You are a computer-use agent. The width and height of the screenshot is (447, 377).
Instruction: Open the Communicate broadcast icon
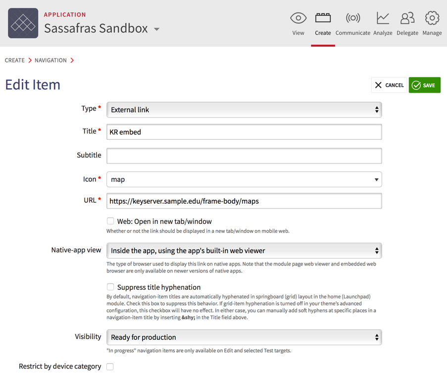352,18
